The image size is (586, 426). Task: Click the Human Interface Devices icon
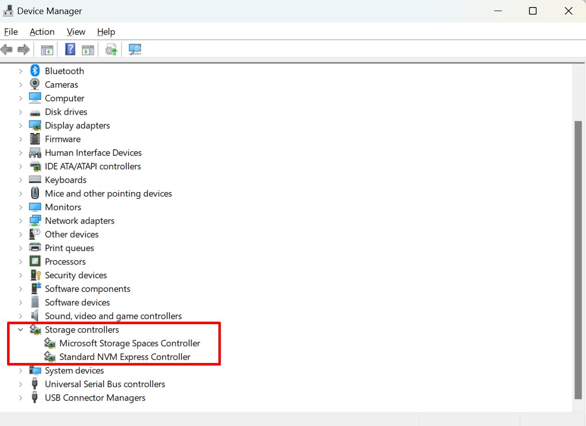tap(35, 153)
